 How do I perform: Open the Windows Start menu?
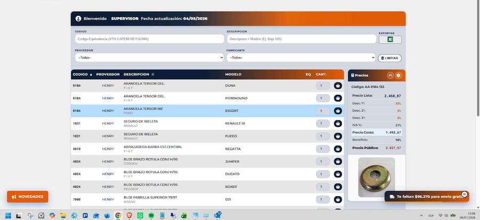click(8, 215)
